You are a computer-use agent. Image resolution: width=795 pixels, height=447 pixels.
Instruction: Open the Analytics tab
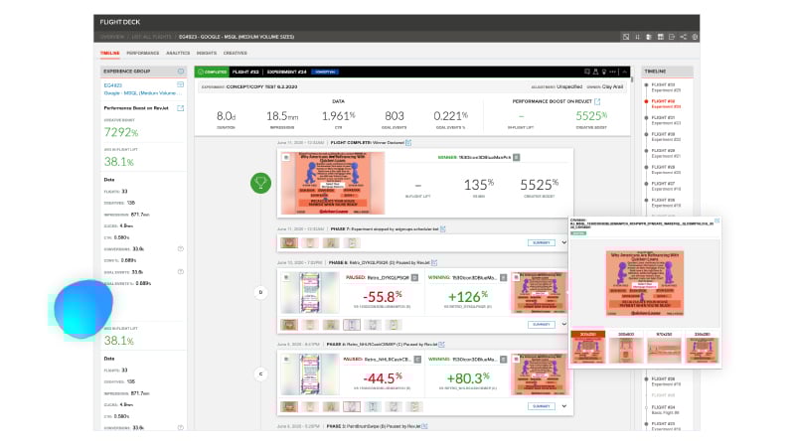(x=178, y=53)
